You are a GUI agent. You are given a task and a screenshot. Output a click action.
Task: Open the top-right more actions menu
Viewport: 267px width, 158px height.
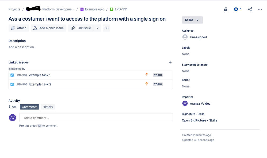260,9
